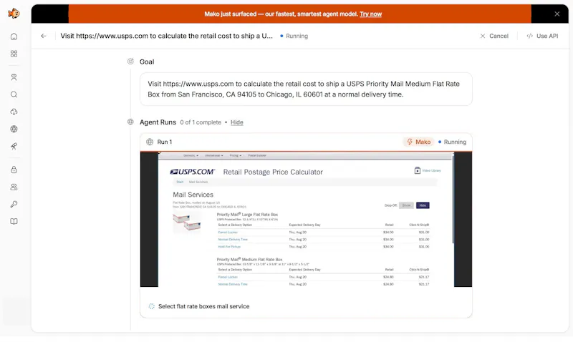Click Postal Explorer in USPS preview

pyautogui.click(x=257, y=155)
